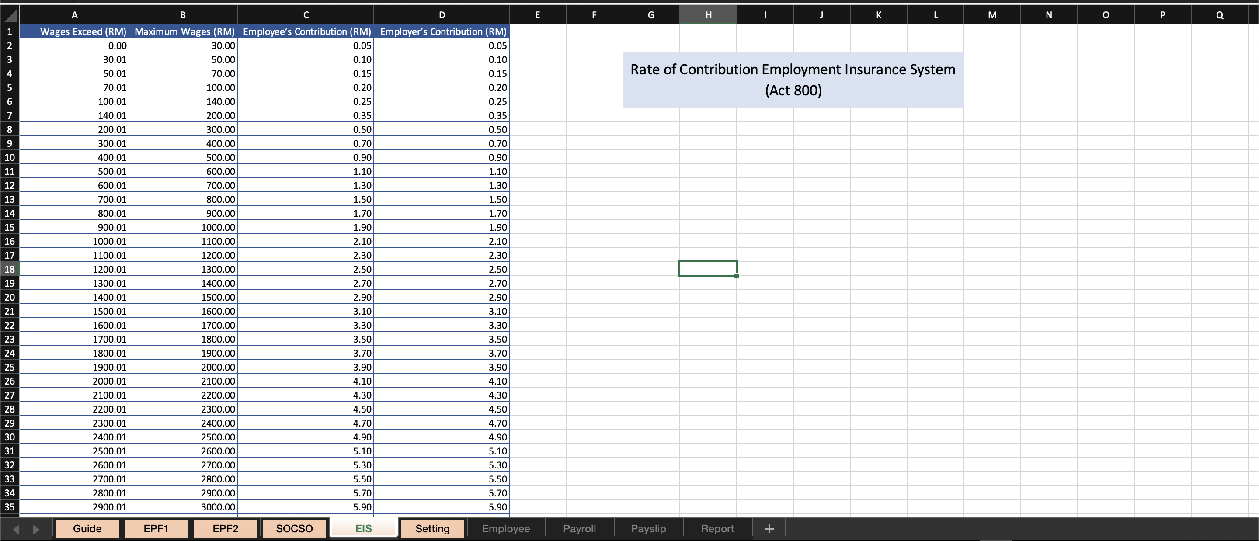This screenshot has height=541, width=1259.
Task: Open the Payroll sheet tab
Action: click(579, 528)
